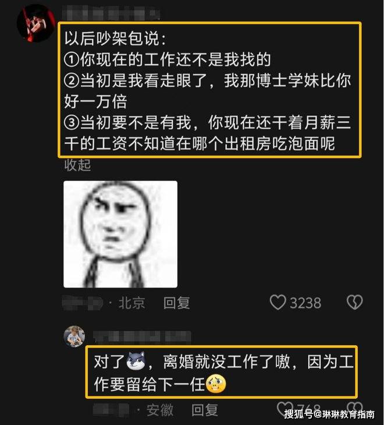Collapse the comment via 收起

(x=77, y=165)
